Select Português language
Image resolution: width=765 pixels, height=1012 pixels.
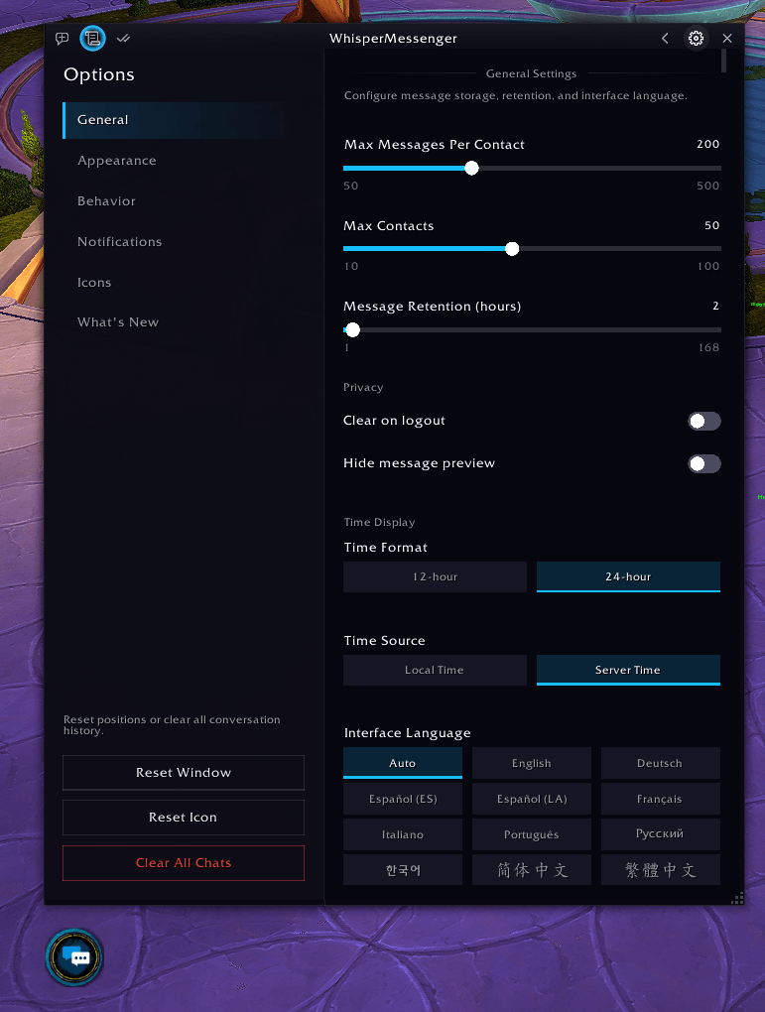tap(531, 834)
